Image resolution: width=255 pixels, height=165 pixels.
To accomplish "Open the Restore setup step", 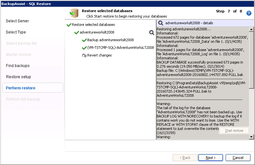I will pyautogui.click(x=19, y=77).
